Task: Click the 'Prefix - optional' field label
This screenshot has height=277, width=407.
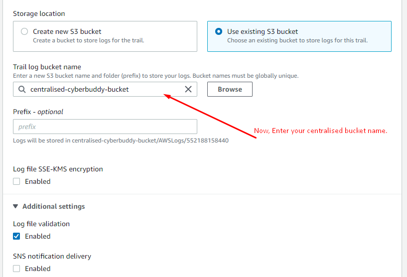Action: click(x=38, y=112)
